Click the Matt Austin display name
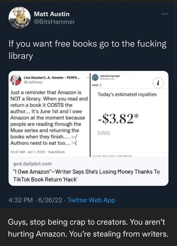The height and width of the screenshot is (246, 177). coord(52,14)
